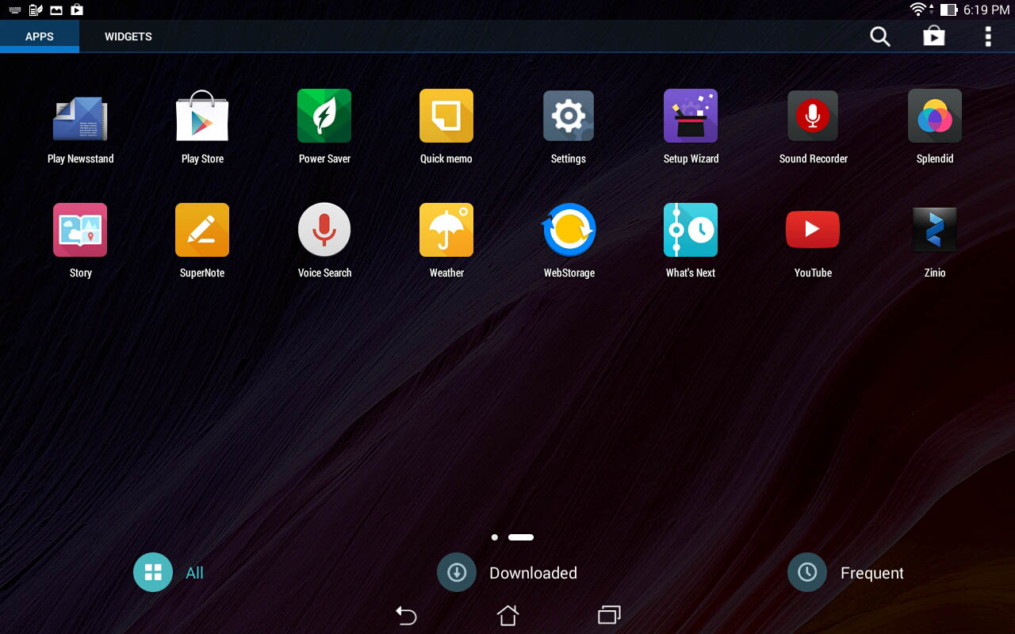Open the three-dot overflow menu

pos(988,36)
